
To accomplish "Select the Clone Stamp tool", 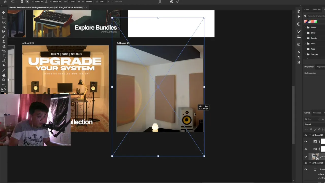I will (4, 41).
